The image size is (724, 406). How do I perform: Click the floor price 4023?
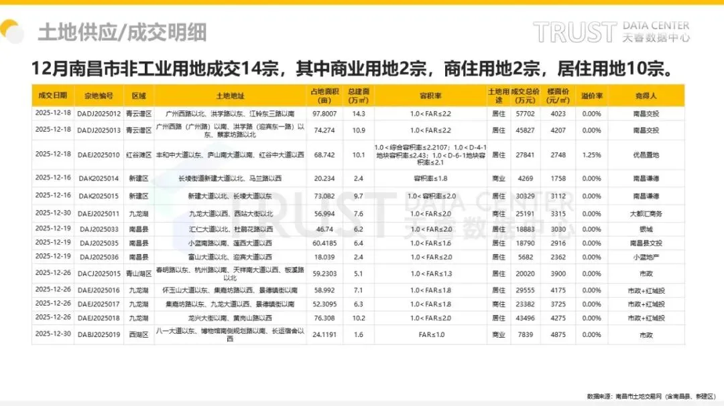click(x=558, y=113)
